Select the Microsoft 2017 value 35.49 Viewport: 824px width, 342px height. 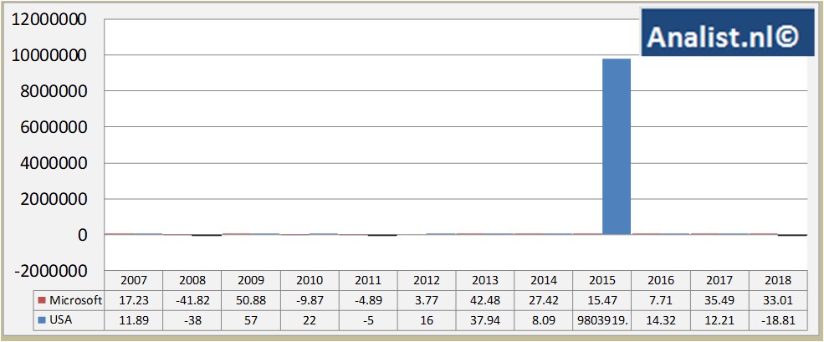tap(719, 300)
